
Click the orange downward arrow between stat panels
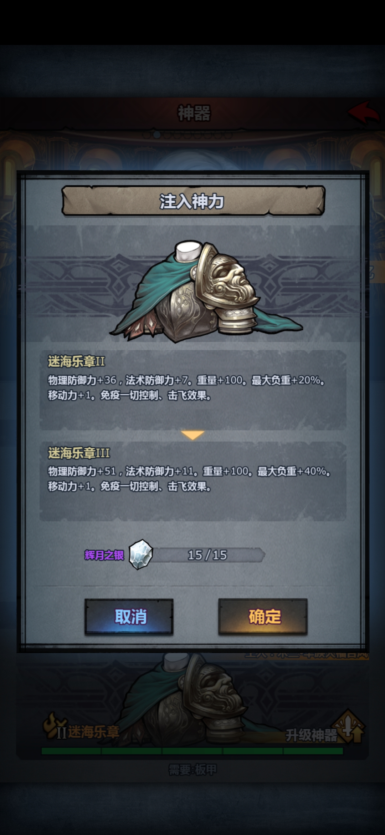(x=192, y=435)
